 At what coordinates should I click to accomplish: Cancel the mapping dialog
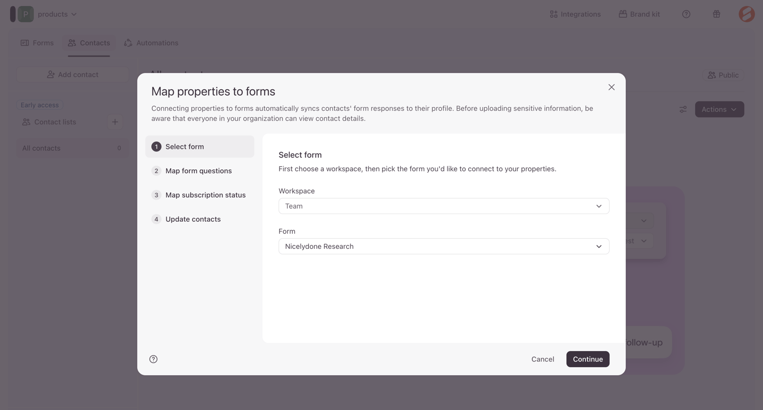[542, 359]
